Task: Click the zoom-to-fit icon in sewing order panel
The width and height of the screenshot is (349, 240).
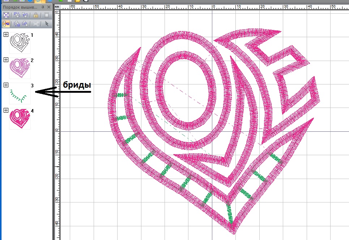Action: coord(6,15)
